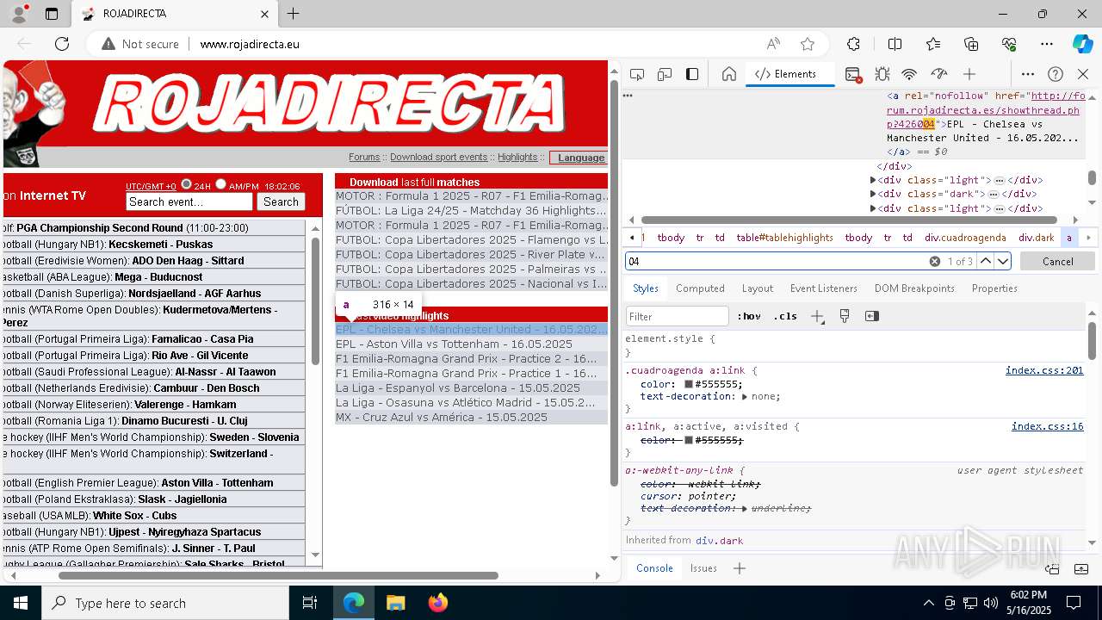Image resolution: width=1102 pixels, height=620 pixels.
Task: Open Copilot sidebar icon
Action: point(1082,44)
